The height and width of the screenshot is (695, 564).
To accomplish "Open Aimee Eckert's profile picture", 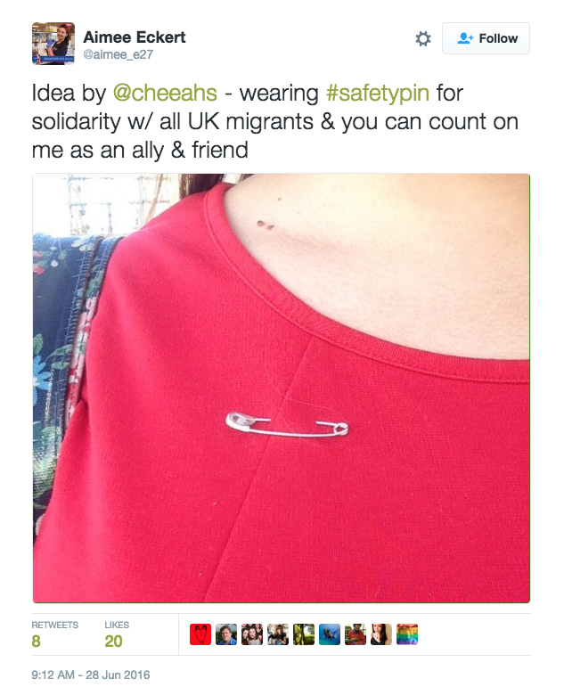I will pos(53,44).
